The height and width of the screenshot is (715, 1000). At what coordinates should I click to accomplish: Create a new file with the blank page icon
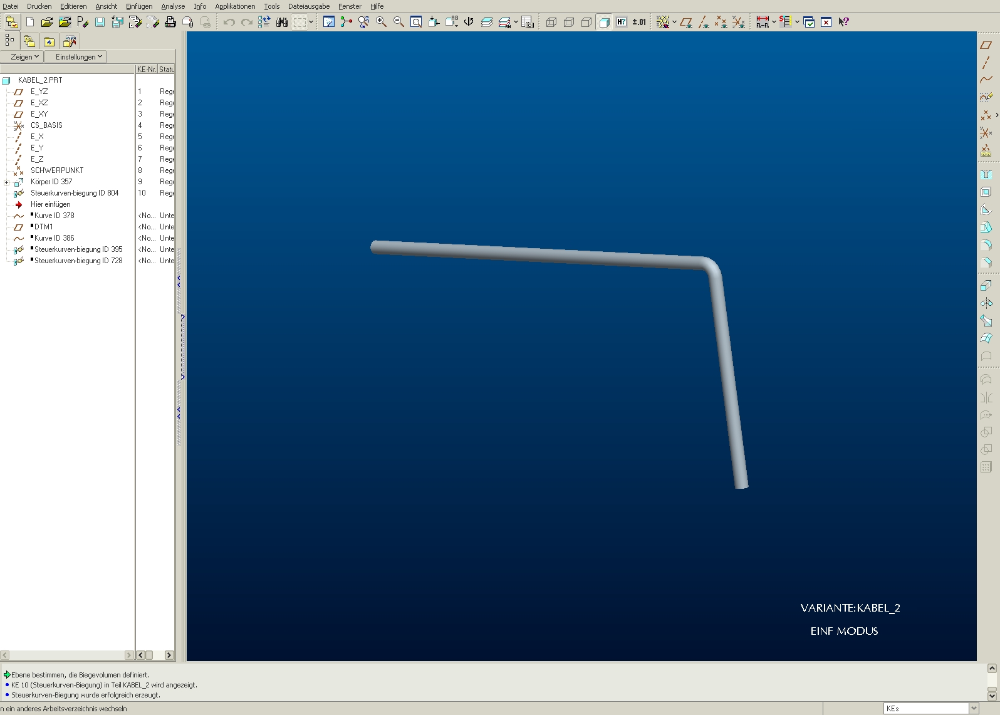pos(29,22)
